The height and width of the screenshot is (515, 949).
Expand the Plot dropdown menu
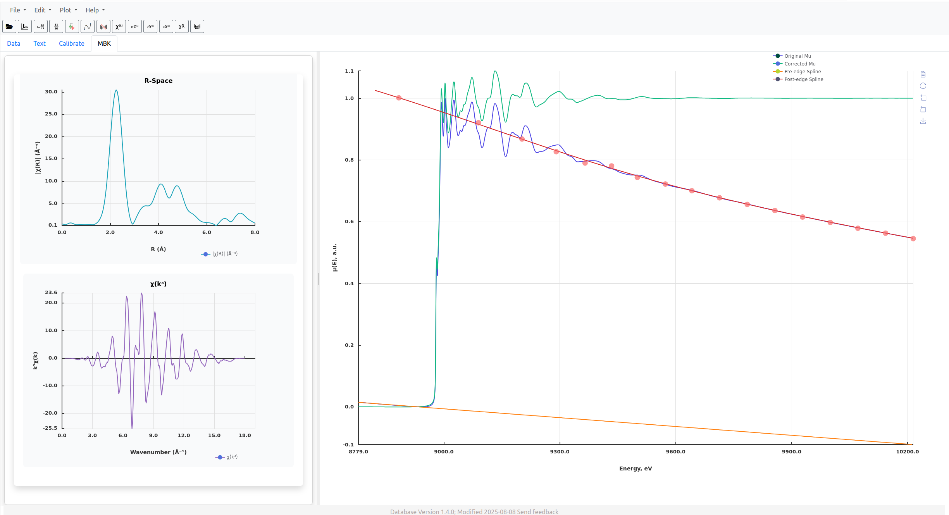(x=68, y=10)
